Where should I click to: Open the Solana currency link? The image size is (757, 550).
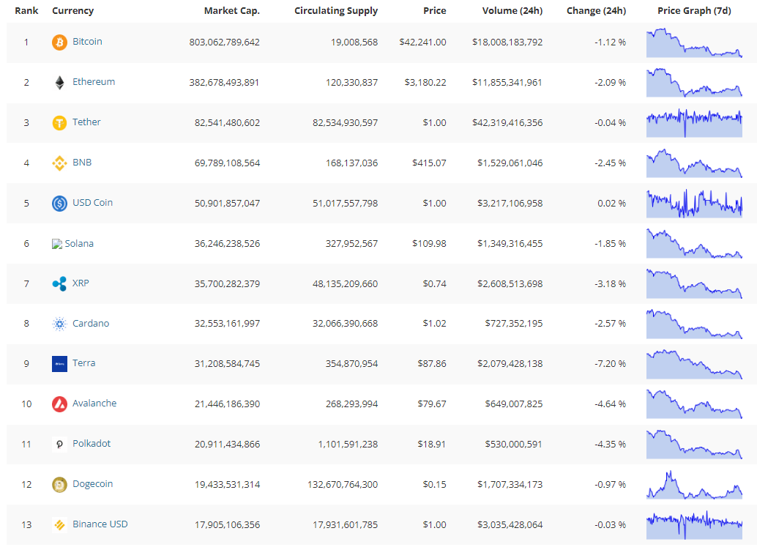[x=79, y=243]
